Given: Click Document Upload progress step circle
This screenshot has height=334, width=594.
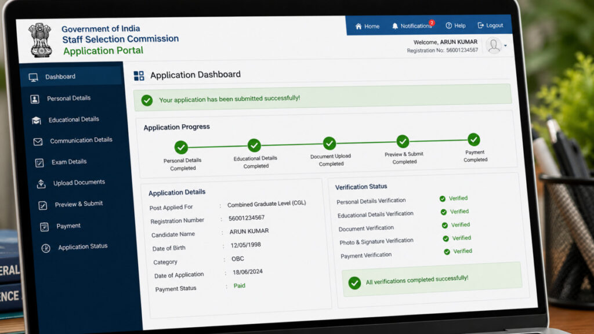Looking at the screenshot, I should pos(329,144).
